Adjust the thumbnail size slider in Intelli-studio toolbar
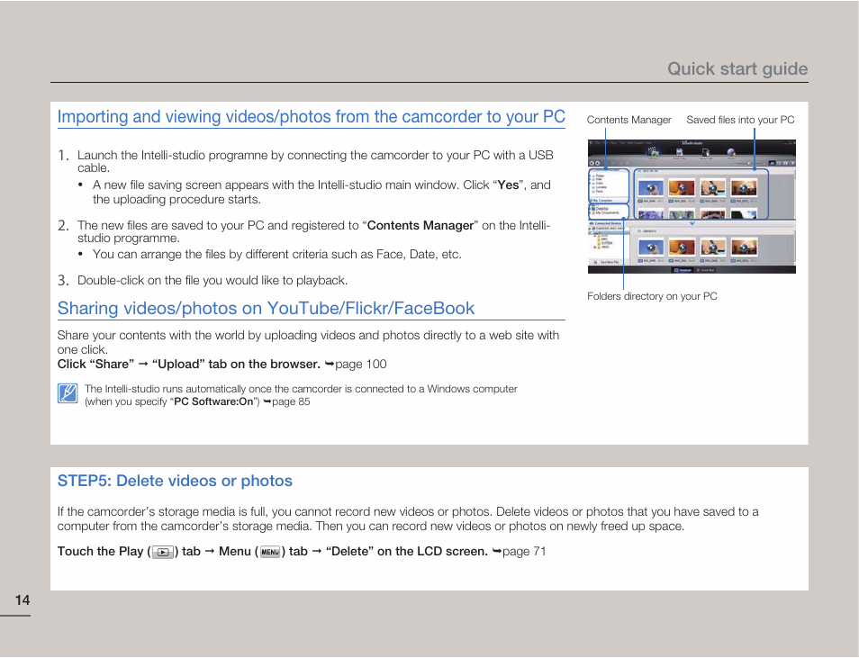Image resolution: width=859 pixels, height=658 pixels. (x=749, y=163)
